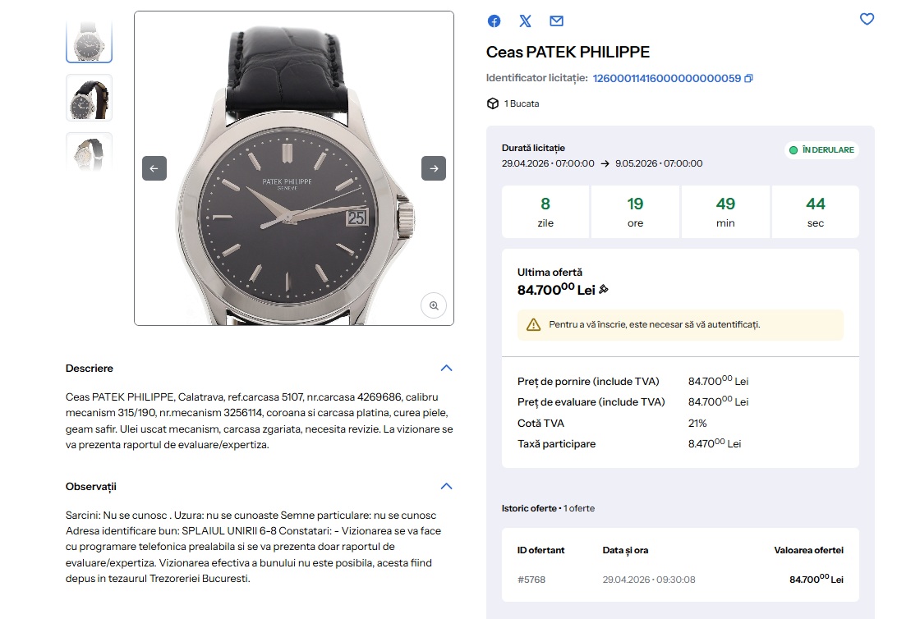
Task: Share the listing by email
Action: [x=557, y=21]
